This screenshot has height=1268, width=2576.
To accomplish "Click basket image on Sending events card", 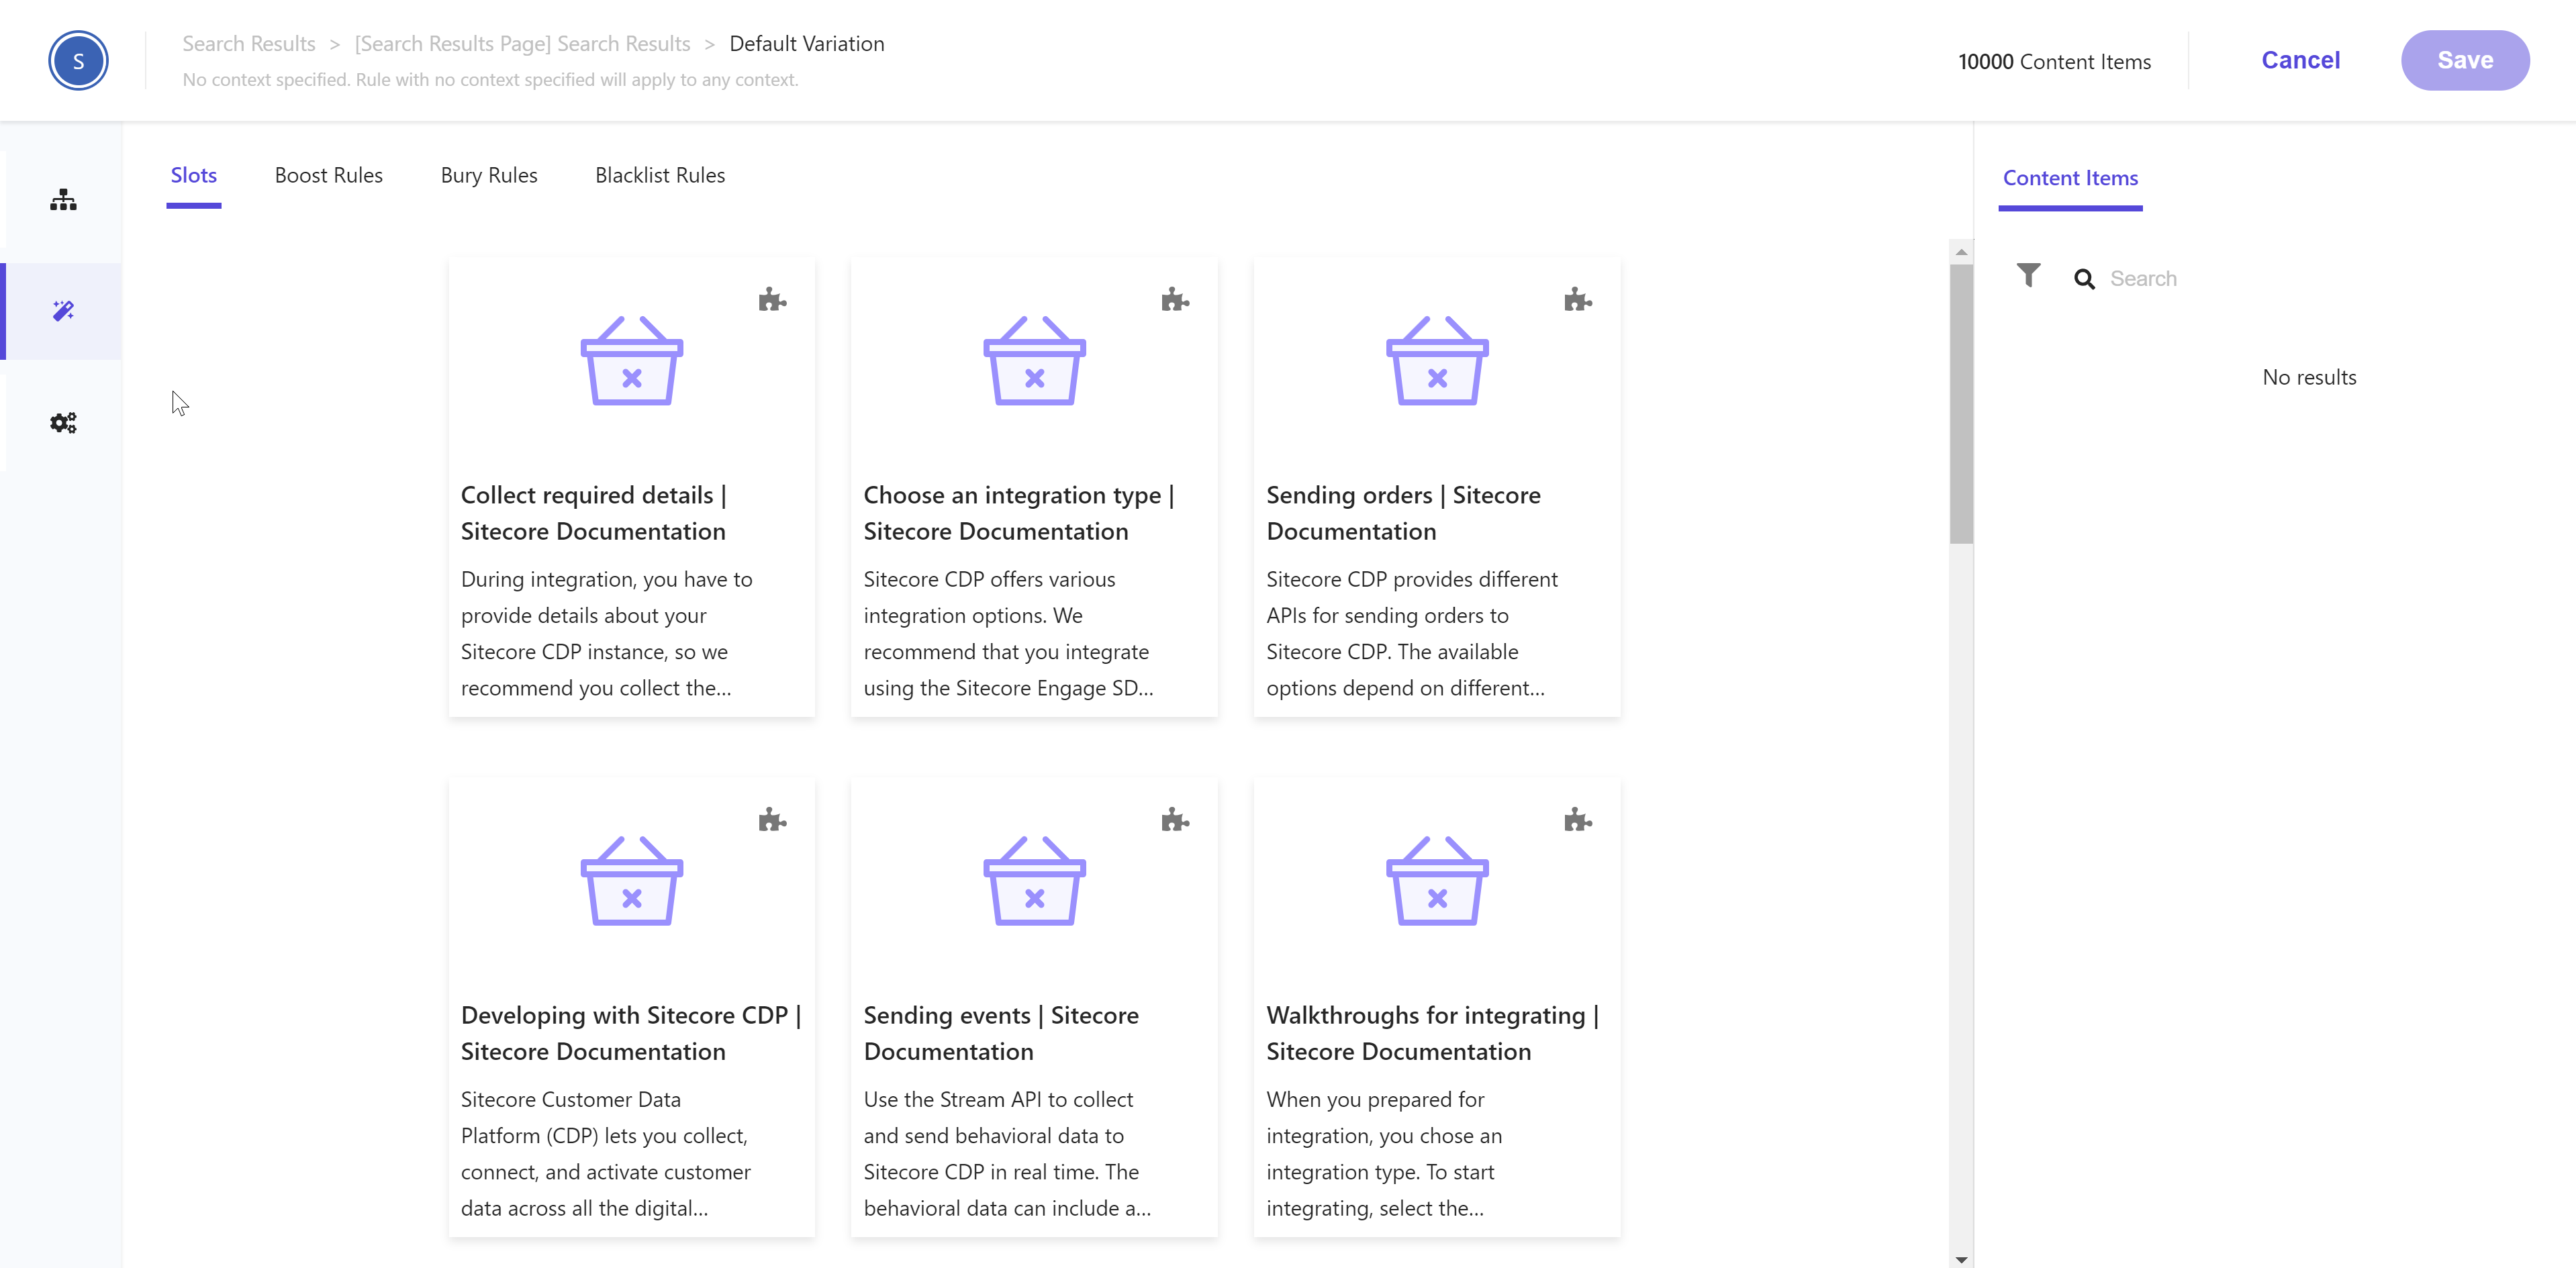I will coord(1034,880).
